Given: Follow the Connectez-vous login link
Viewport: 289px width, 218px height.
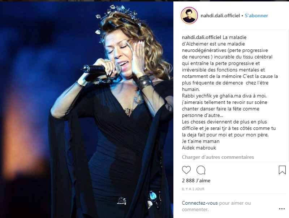Looking at the screenshot, I should tap(200, 203).
